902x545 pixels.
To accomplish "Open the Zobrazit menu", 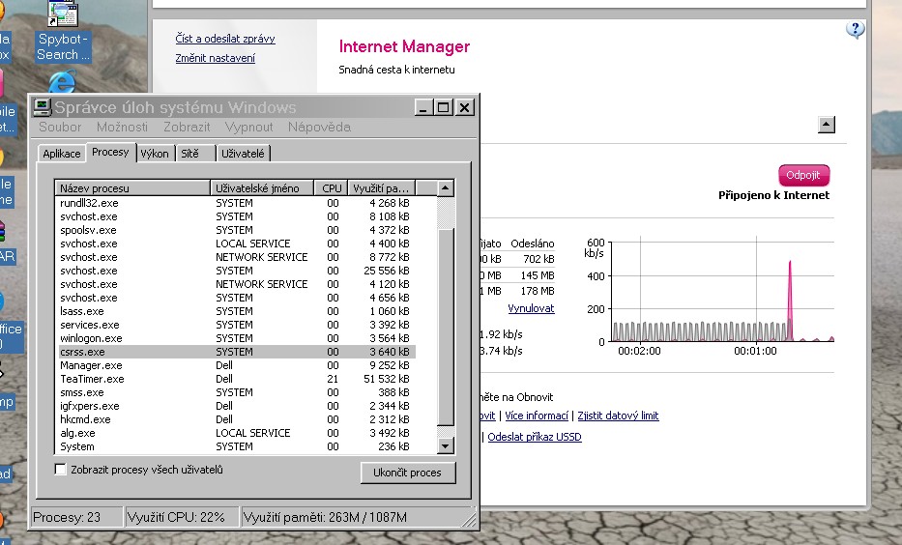I will 187,127.
